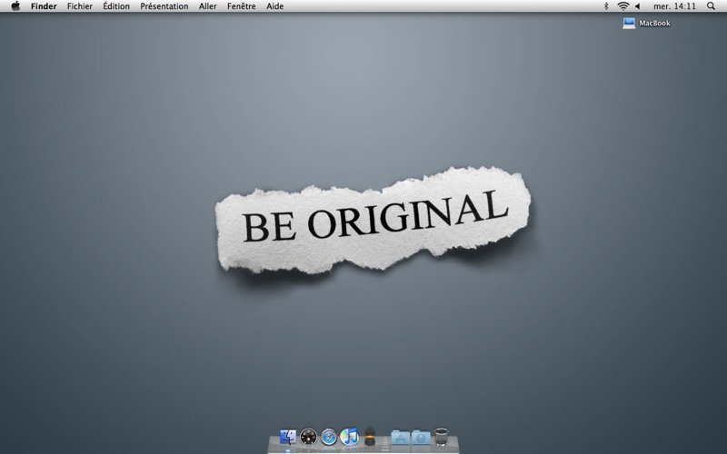
Task: Open the Édition menu
Action: tap(116, 6)
